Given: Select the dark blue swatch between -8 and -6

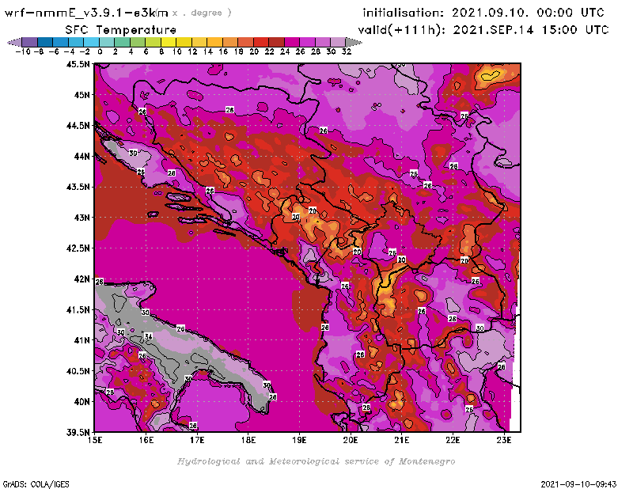Looking at the screenshot, I should tap(45, 42).
